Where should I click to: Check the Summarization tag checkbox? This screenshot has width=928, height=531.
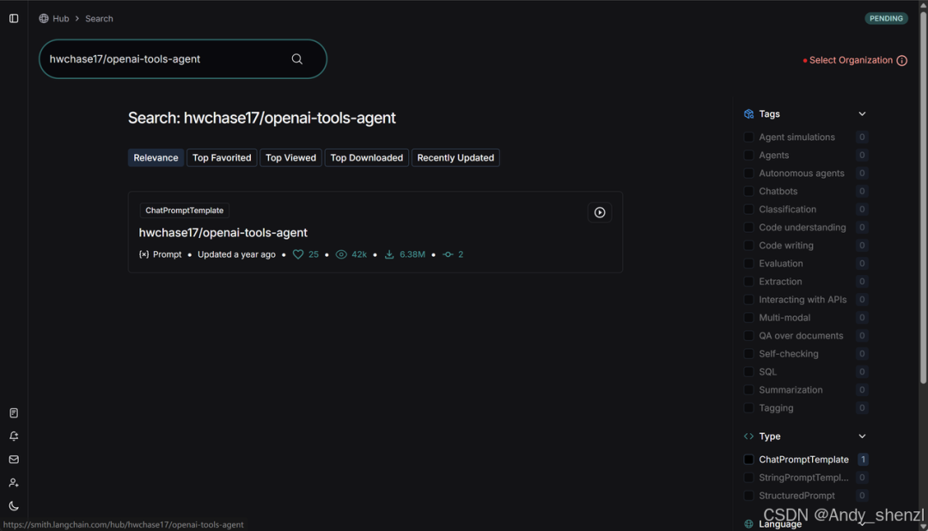click(x=748, y=389)
